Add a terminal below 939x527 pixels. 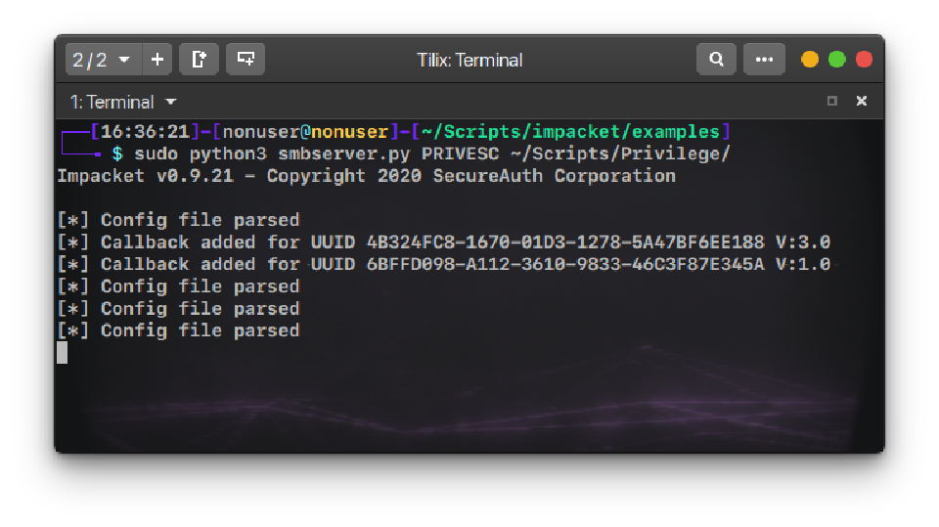tap(246, 60)
